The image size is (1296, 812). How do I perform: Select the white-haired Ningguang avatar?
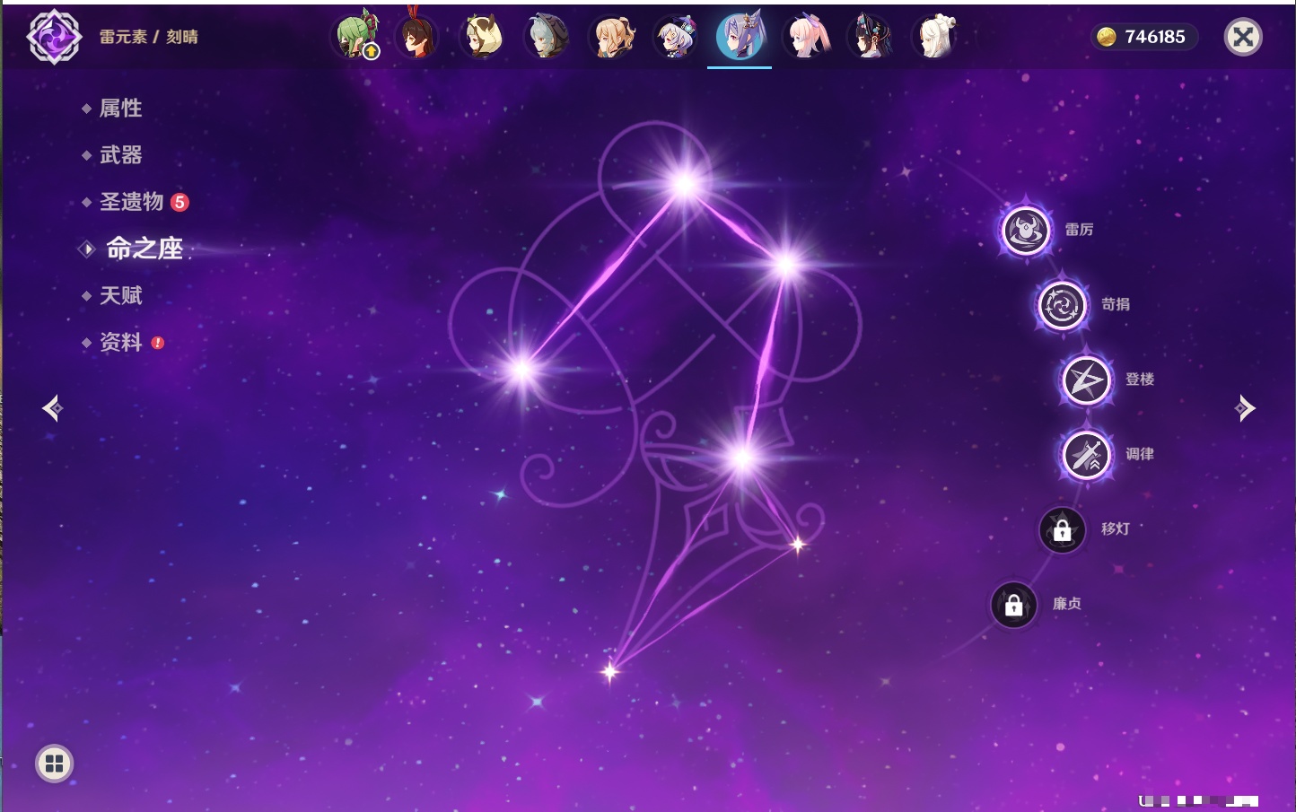[934, 36]
